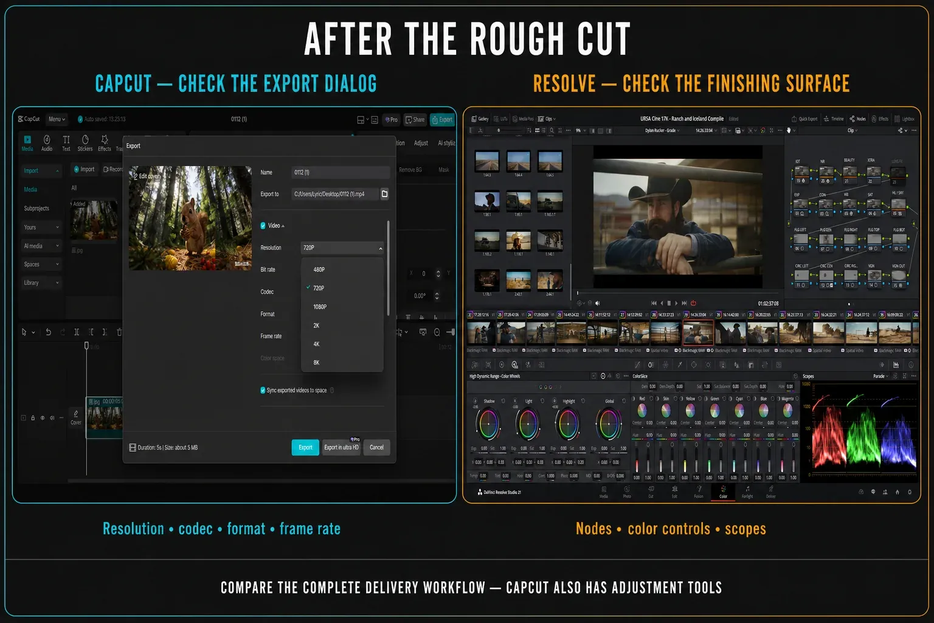Image resolution: width=934 pixels, height=623 pixels.
Task: Open the CapCut Menu dropdown
Action: pos(57,119)
